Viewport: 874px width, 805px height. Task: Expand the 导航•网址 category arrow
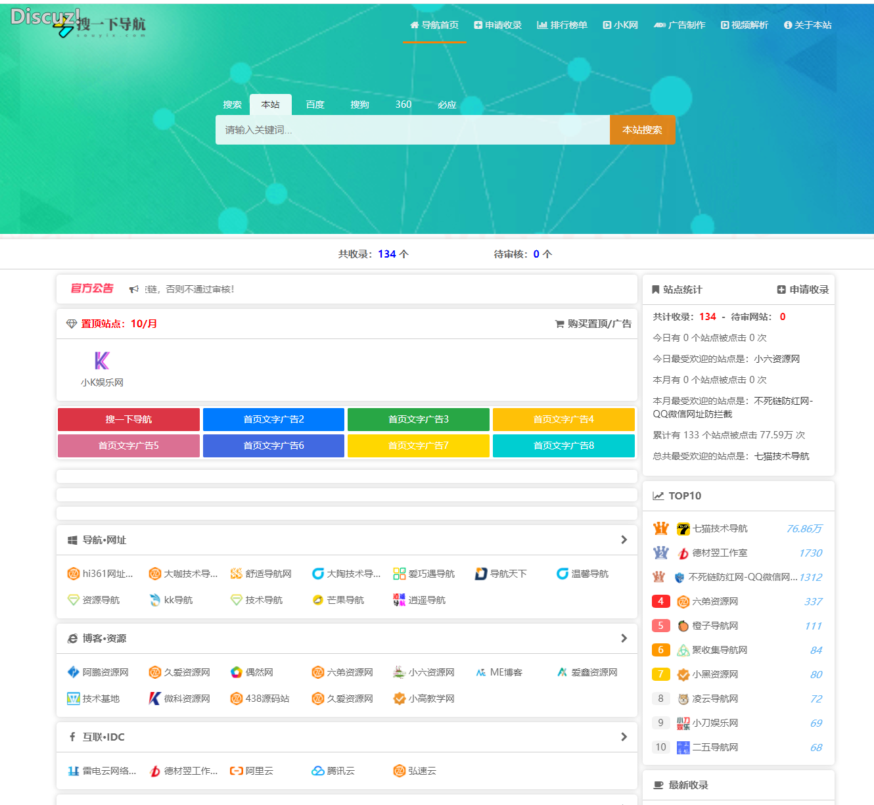(x=624, y=540)
